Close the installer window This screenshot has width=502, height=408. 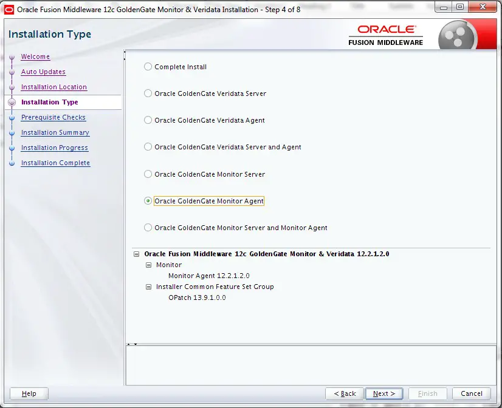click(x=483, y=7)
